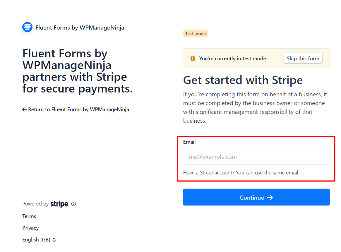Click the Fluent Forms logo icon
This screenshot has height=252, width=341.
[27, 28]
